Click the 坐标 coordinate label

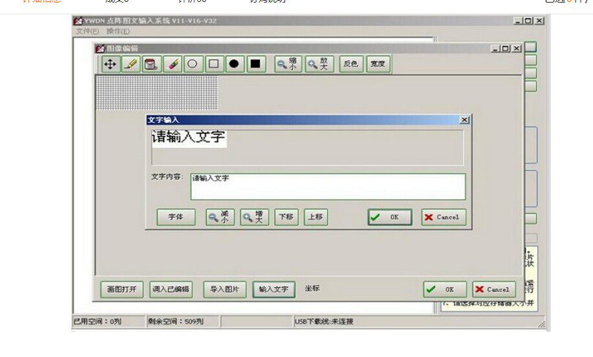[x=312, y=288]
